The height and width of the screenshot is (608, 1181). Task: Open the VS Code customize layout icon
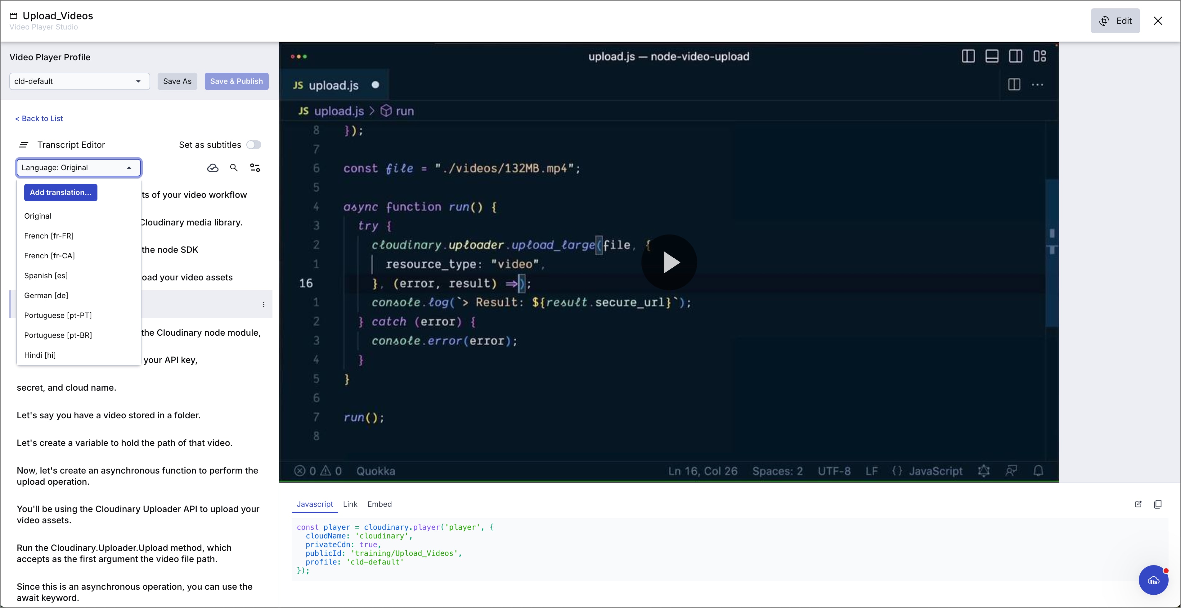click(1040, 56)
